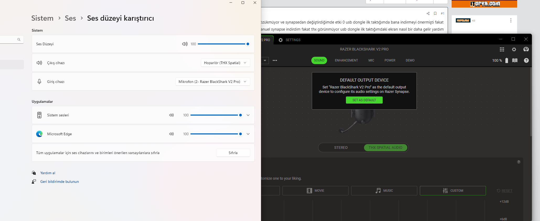Select THX SPATIAL AUDIO mode
540x221 pixels.
386,148
